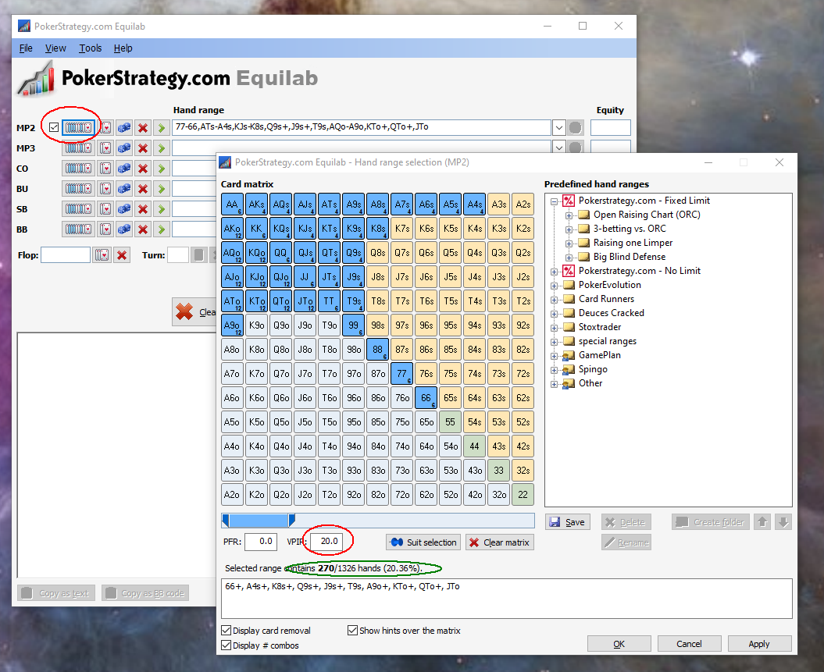Move predefined range down with arrow
The height and width of the screenshot is (672, 824).
pos(783,522)
